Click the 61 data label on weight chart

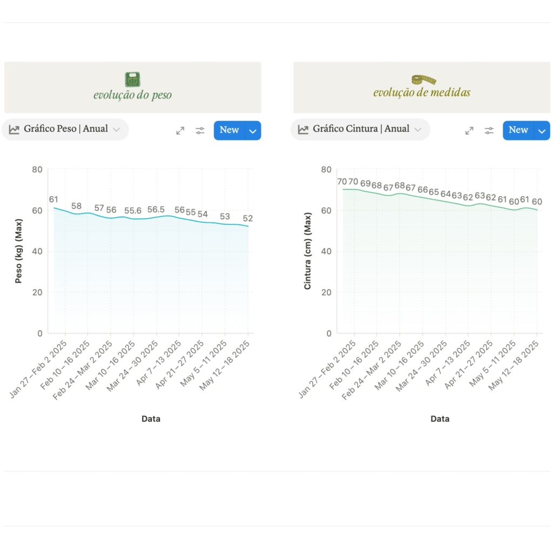pos(53,200)
